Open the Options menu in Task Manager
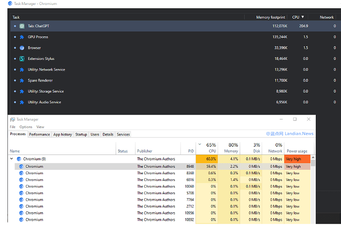The image size is (341, 230). [x=26, y=127]
